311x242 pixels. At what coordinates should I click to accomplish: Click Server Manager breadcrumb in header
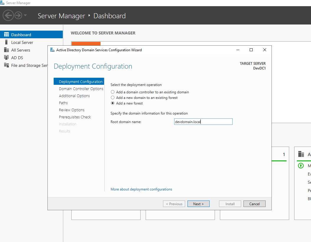tap(61, 16)
